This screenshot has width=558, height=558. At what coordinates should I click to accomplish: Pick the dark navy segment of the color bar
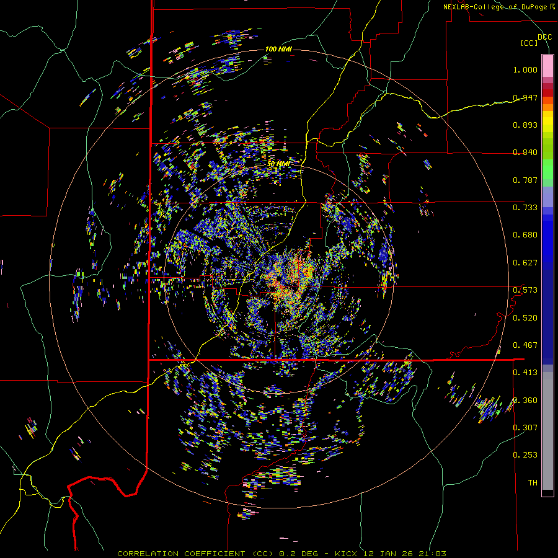click(547, 317)
